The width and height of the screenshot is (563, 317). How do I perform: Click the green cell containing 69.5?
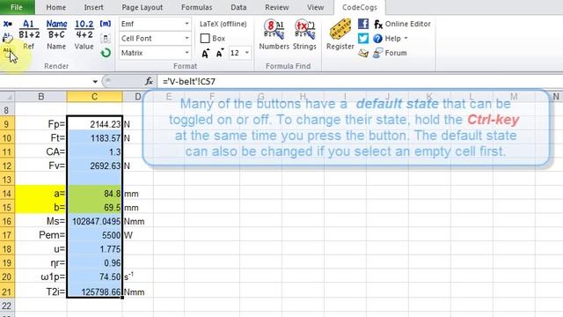(94, 208)
